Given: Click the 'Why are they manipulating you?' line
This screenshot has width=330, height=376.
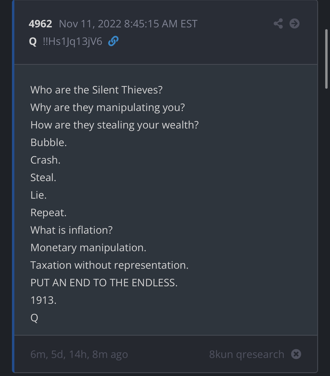Looking at the screenshot, I should pyautogui.click(x=108, y=108).
